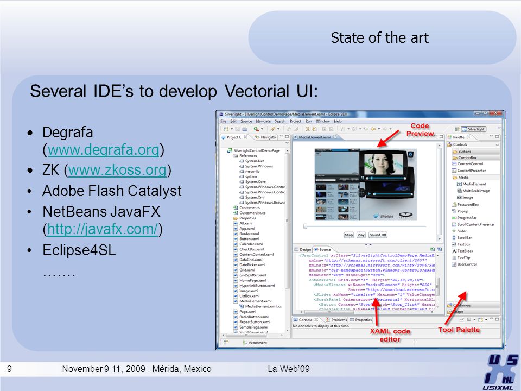This screenshot has height=391, width=521.
Task: Select the Palette view tab
Action: click(459, 137)
